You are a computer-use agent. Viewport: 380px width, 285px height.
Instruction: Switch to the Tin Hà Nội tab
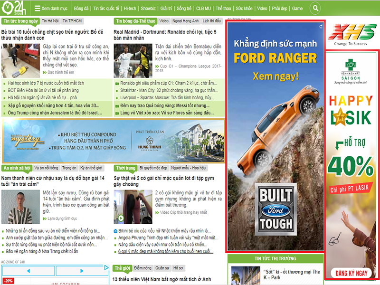[x=50, y=21]
